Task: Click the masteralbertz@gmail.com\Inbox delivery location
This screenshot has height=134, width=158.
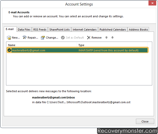Action: (53, 97)
